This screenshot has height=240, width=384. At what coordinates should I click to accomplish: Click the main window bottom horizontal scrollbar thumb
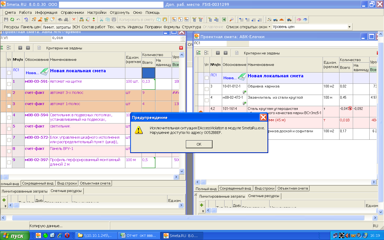pyautogui.click(x=188, y=218)
